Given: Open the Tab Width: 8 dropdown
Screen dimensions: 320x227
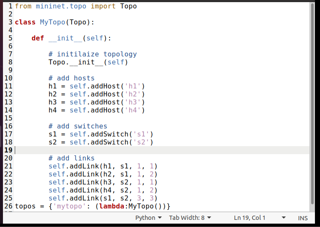Looking at the screenshot, I should tap(190, 218).
